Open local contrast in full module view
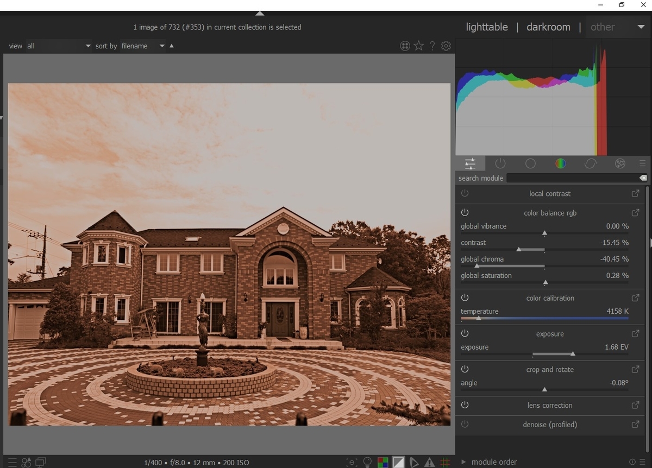The height and width of the screenshot is (468, 652). (x=635, y=194)
